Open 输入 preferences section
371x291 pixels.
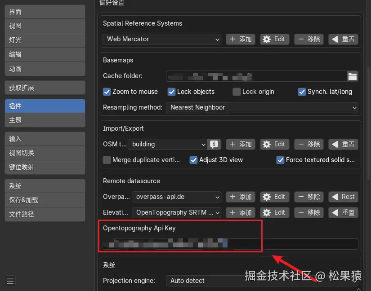45,139
